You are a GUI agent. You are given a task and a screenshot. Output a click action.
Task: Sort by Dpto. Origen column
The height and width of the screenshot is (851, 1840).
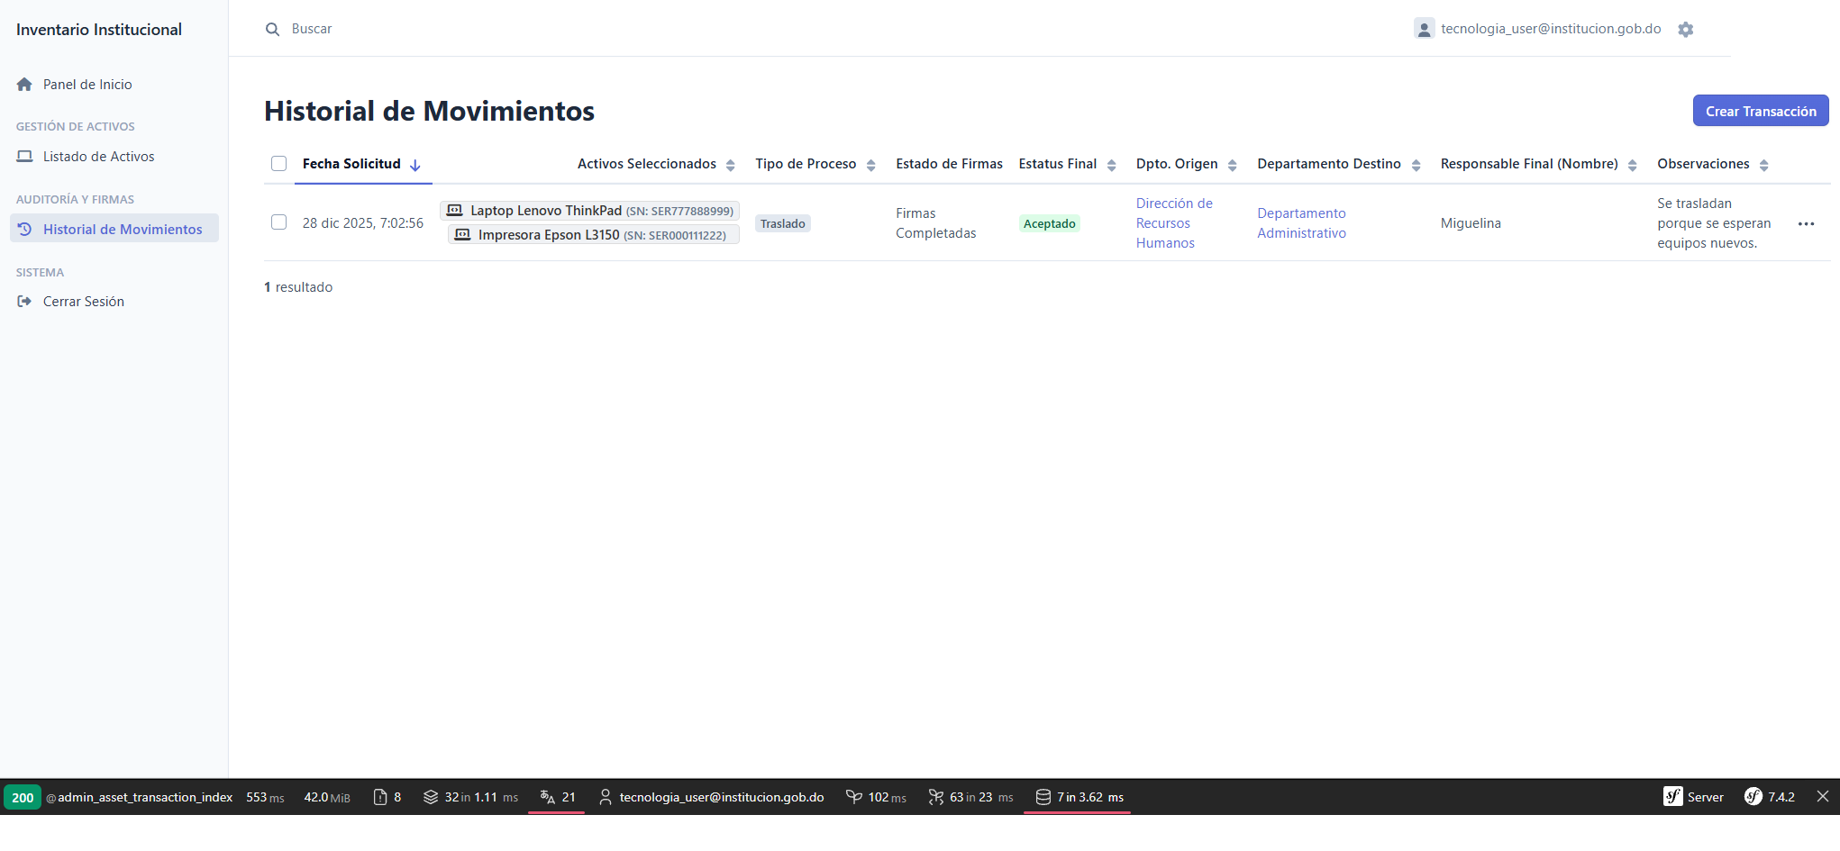point(1187,164)
